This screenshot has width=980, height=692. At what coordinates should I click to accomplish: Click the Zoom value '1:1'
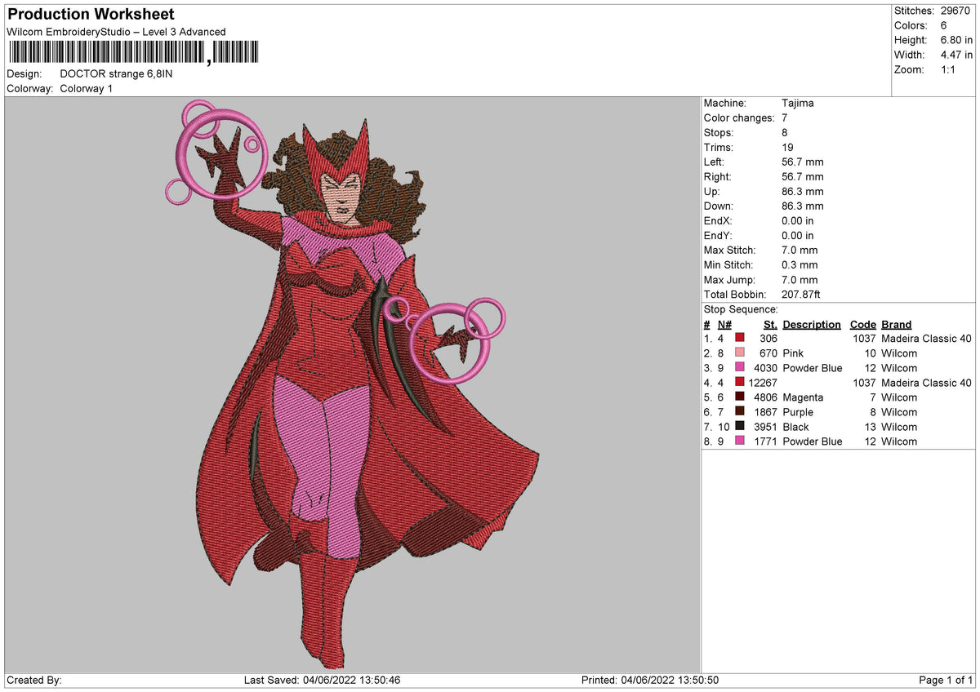coord(949,69)
